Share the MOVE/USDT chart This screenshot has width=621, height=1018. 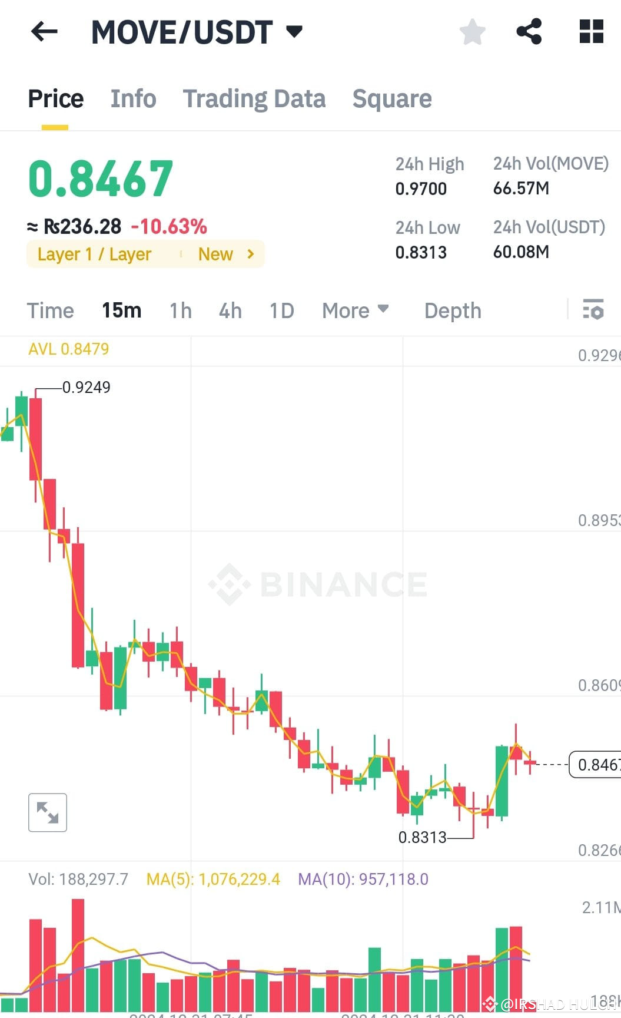coord(529,32)
